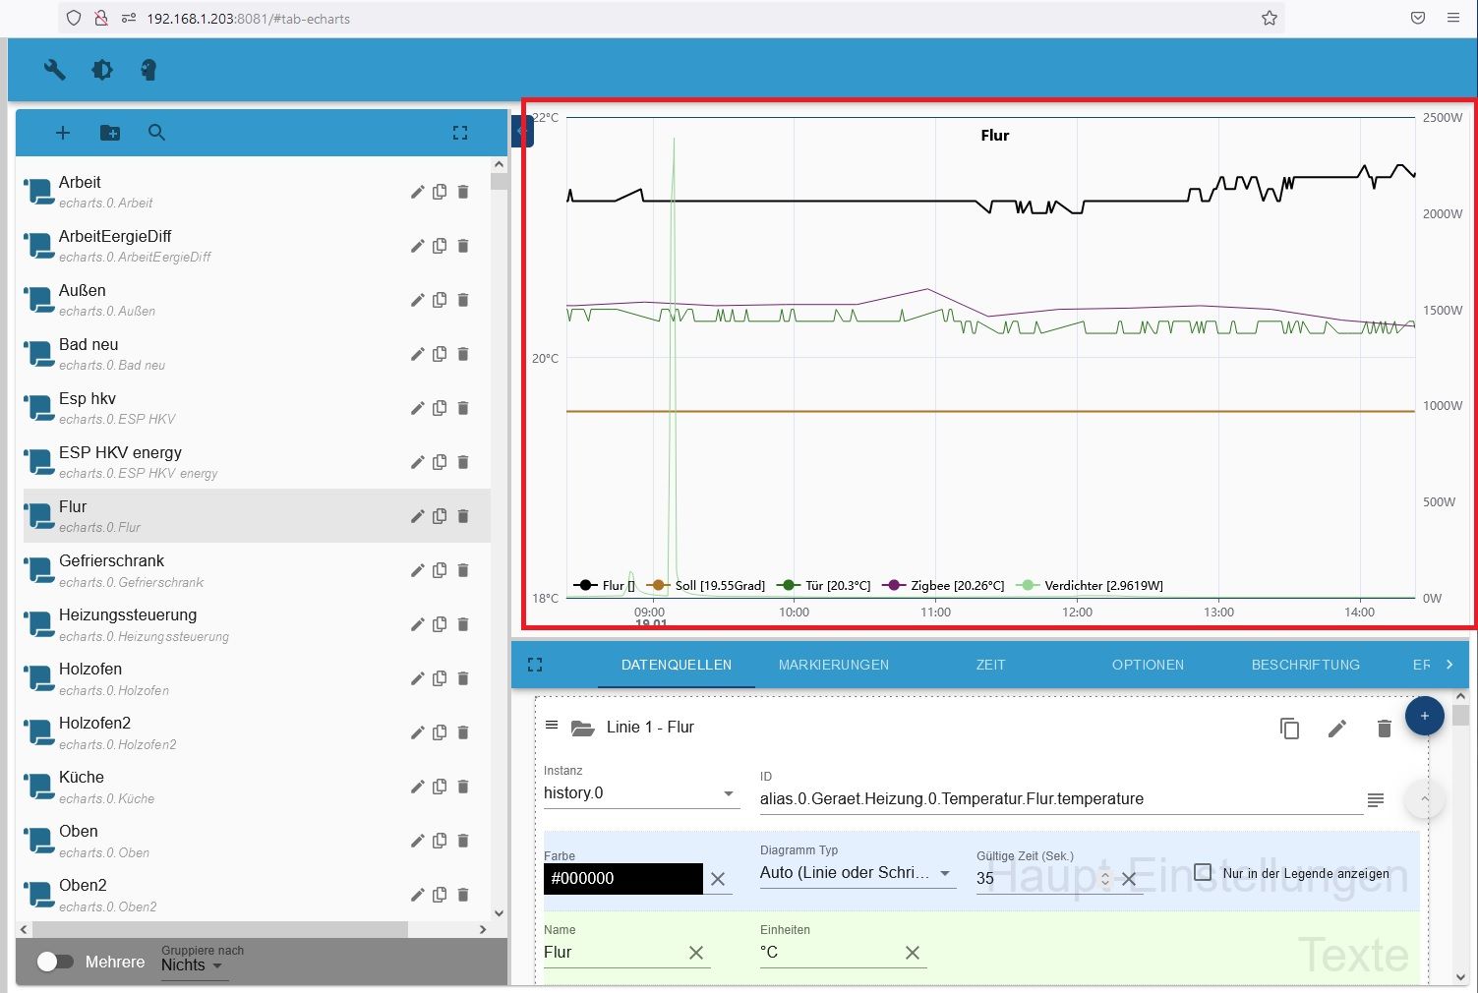Open the Gruppiere nach dropdown
This screenshot has height=993, width=1478.
[x=193, y=965]
